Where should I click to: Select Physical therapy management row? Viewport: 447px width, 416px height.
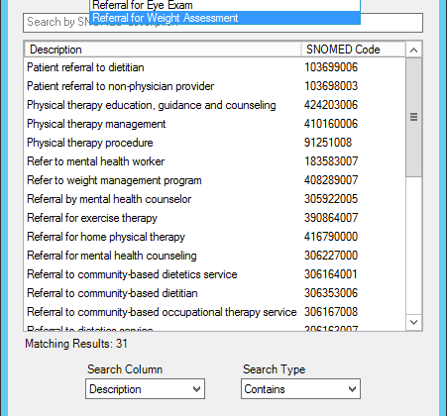coord(215,124)
